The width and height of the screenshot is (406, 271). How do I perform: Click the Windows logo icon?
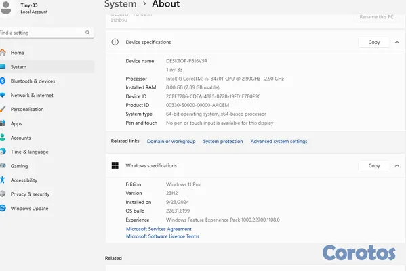tap(115, 165)
